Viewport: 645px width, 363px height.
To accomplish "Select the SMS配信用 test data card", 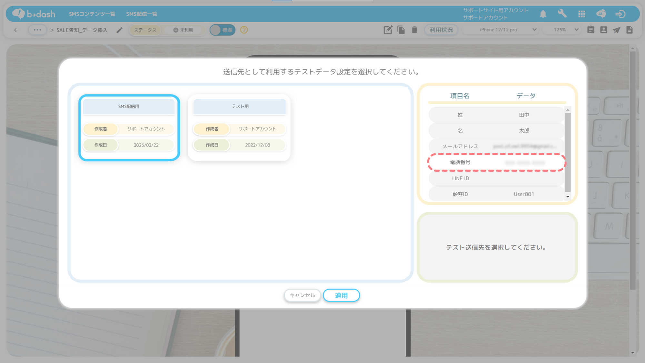I will pos(129,128).
